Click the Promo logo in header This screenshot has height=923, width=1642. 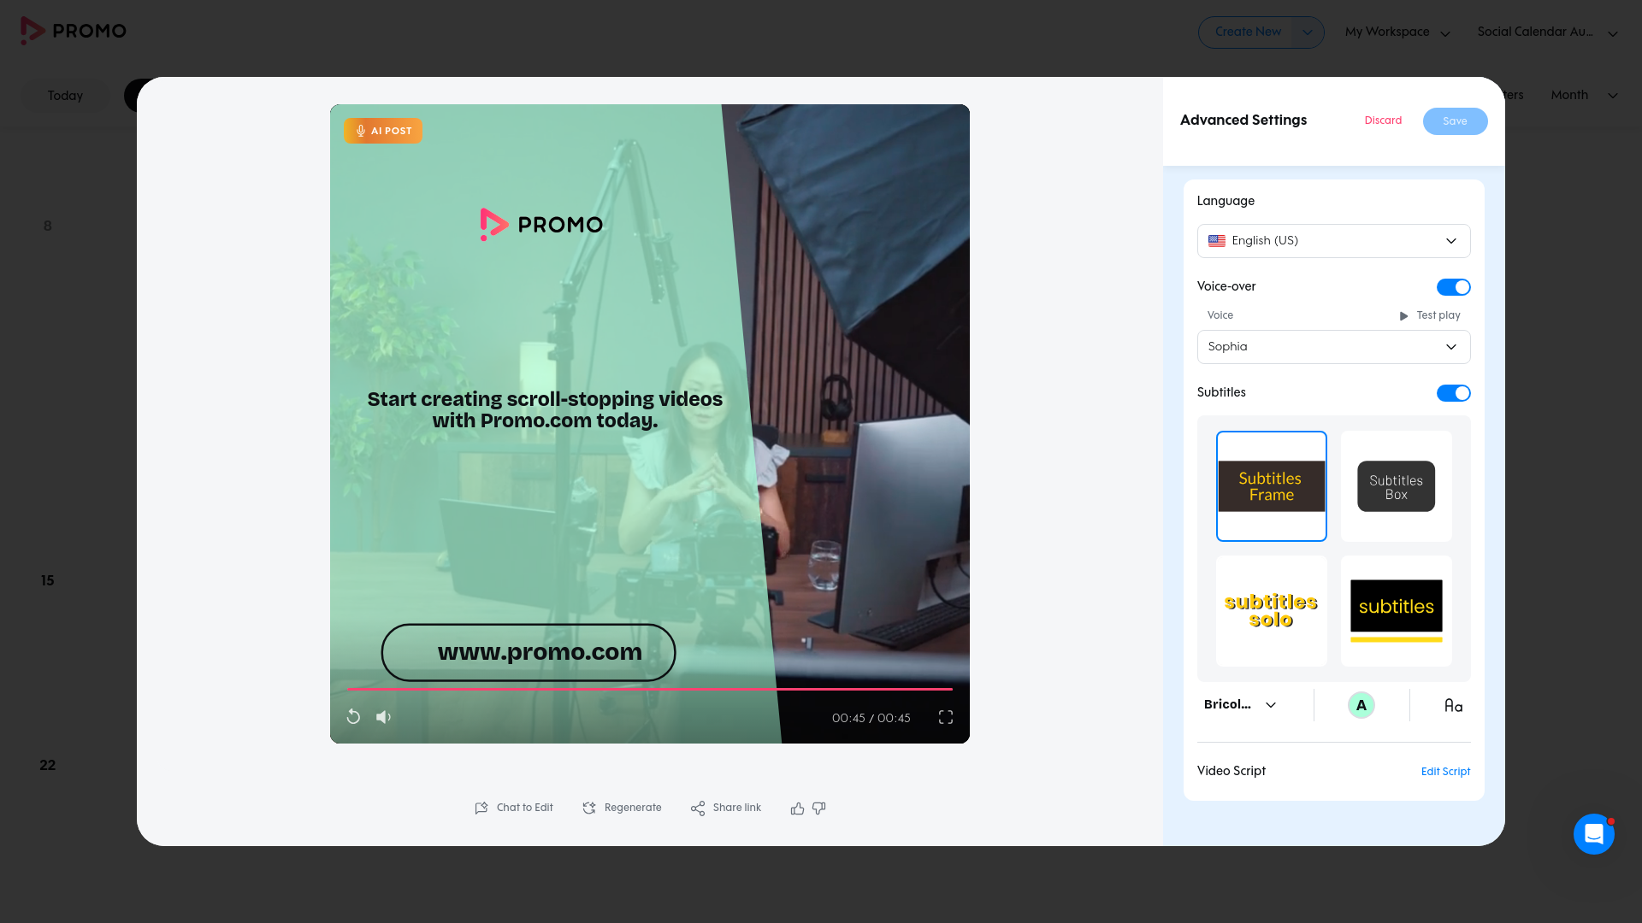pyautogui.click(x=74, y=31)
